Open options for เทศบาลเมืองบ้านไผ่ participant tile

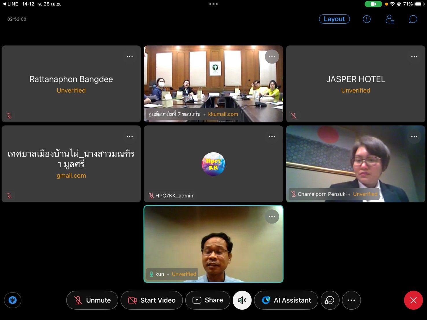(130, 137)
